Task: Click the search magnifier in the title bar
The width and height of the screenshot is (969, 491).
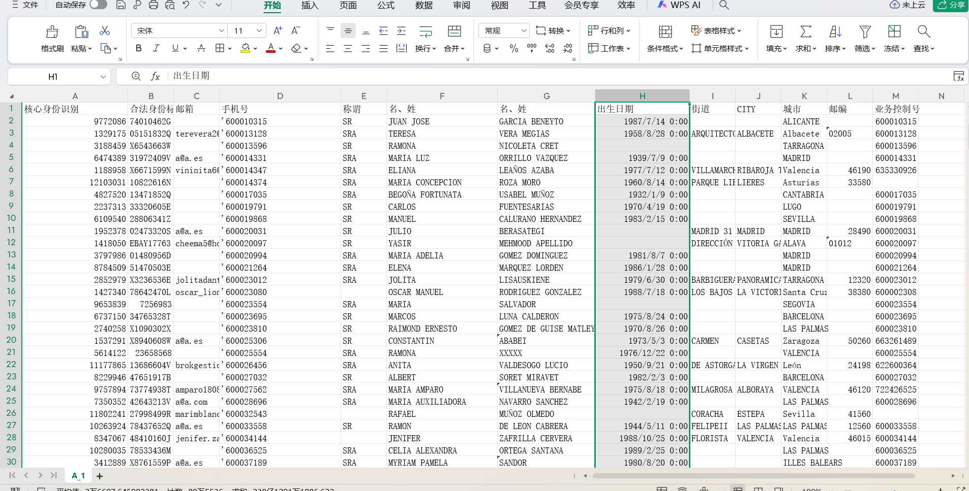Action: (724, 5)
